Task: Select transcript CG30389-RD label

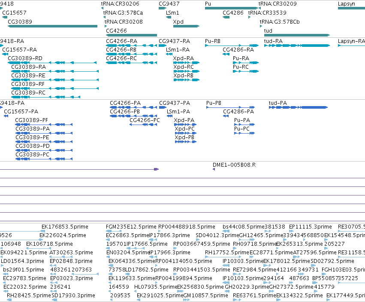Action: click(25, 58)
